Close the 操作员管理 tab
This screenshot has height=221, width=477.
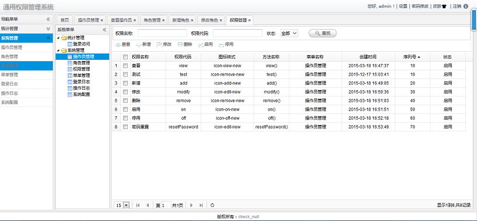click(x=102, y=20)
